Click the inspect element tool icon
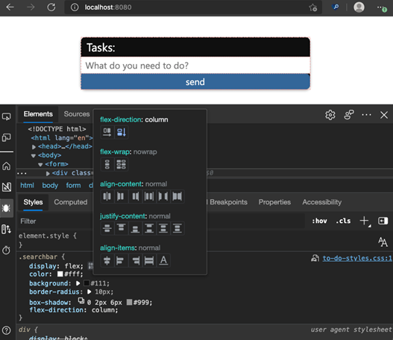Screen dimensions: 393x340 7,116
